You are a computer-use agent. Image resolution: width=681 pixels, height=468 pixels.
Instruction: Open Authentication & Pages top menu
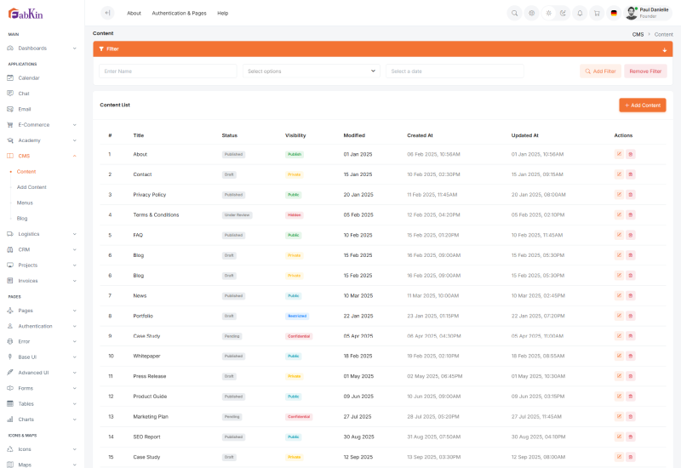point(179,13)
